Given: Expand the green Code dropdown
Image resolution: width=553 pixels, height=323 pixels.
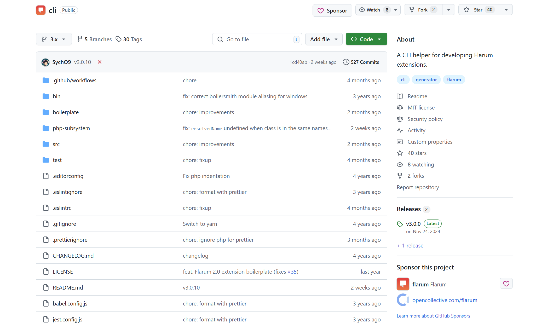Looking at the screenshot, I should tap(366, 39).
